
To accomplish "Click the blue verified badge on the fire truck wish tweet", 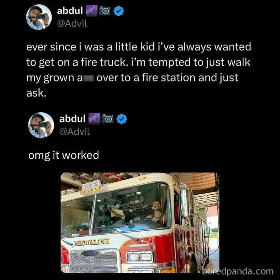I will 118,11.
